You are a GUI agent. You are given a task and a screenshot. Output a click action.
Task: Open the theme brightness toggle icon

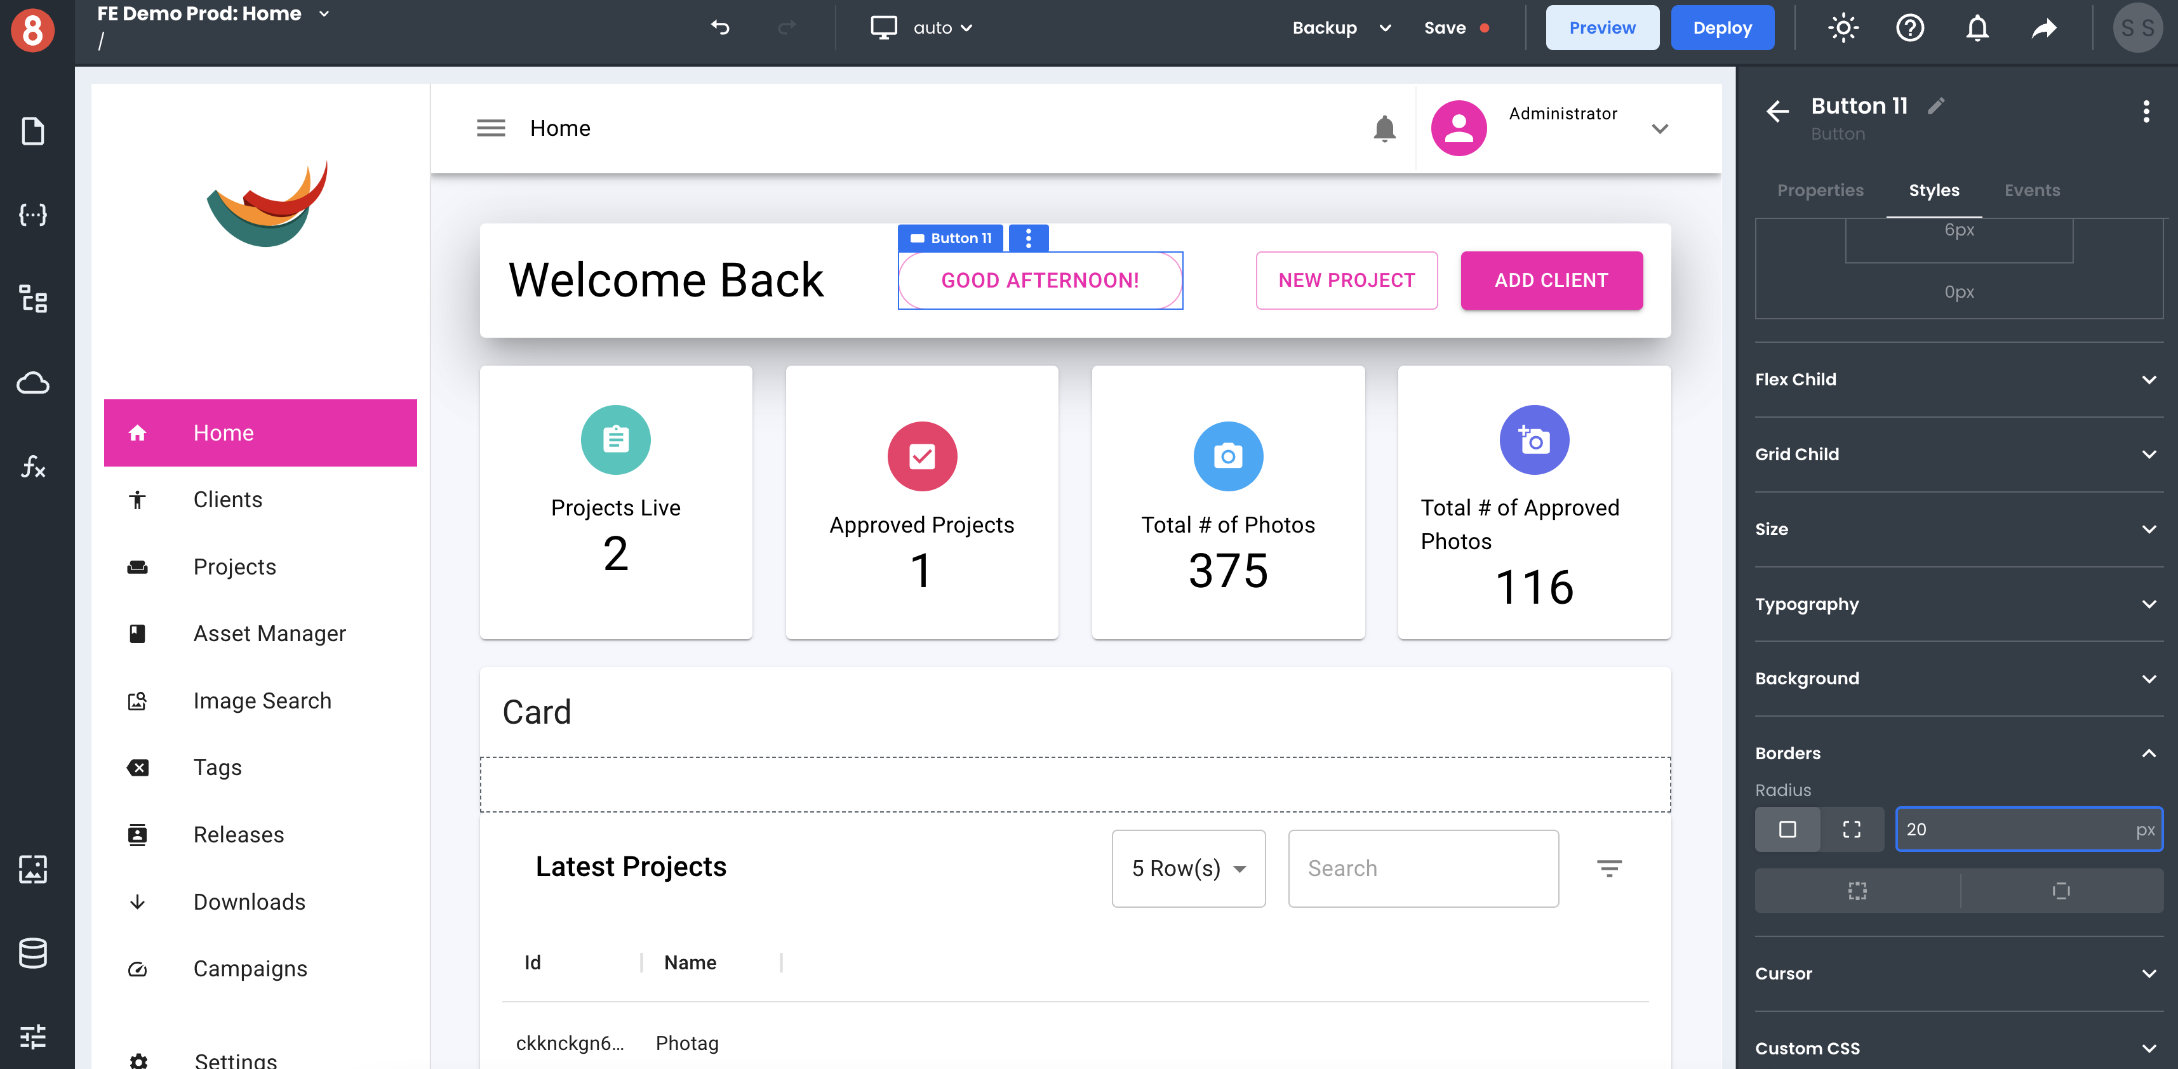[1842, 28]
